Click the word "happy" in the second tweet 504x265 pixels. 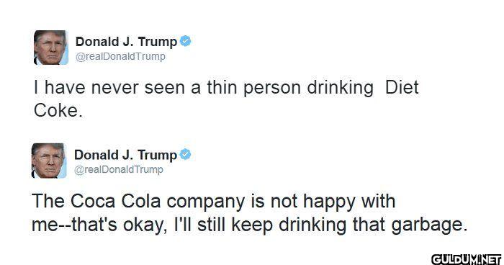329,202
